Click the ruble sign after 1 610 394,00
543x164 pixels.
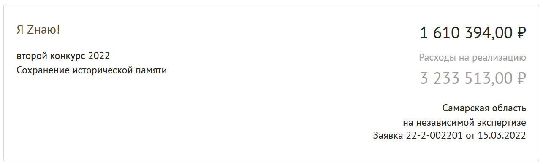point(521,33)
